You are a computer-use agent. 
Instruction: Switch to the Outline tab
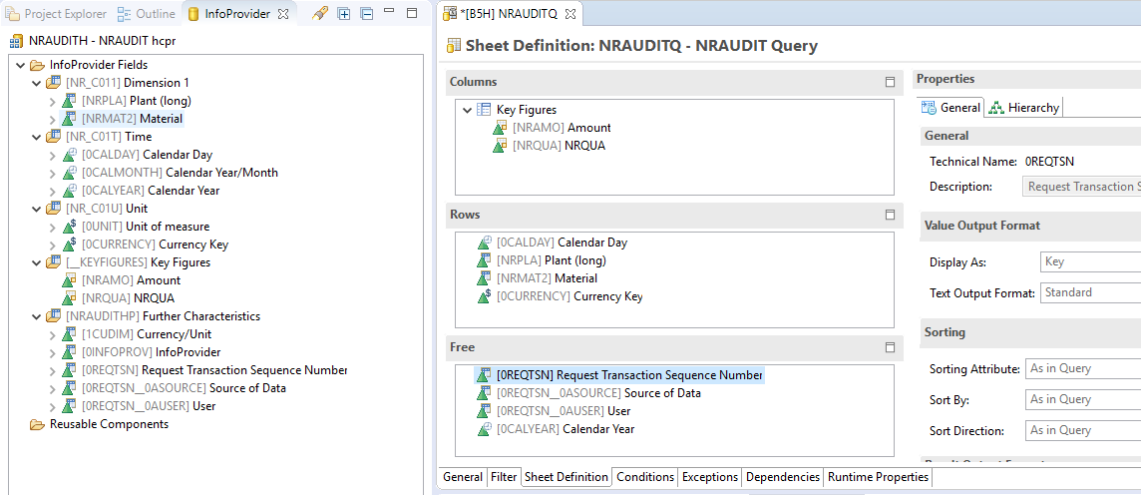tap(147, 14)
